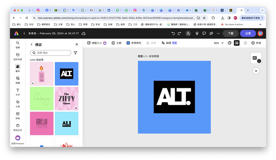Click the undo arrow in header
Screen dimensions: 276x160
coord(173,33)
